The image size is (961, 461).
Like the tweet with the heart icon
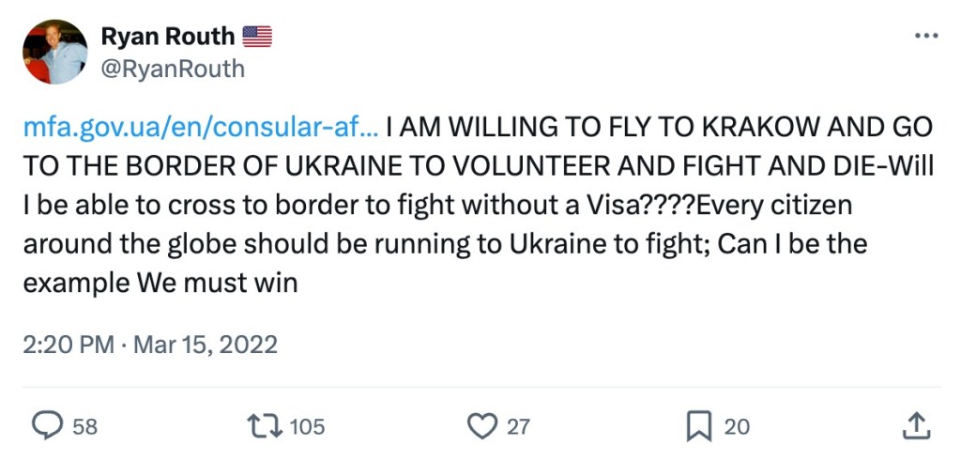tap(482, 426)
